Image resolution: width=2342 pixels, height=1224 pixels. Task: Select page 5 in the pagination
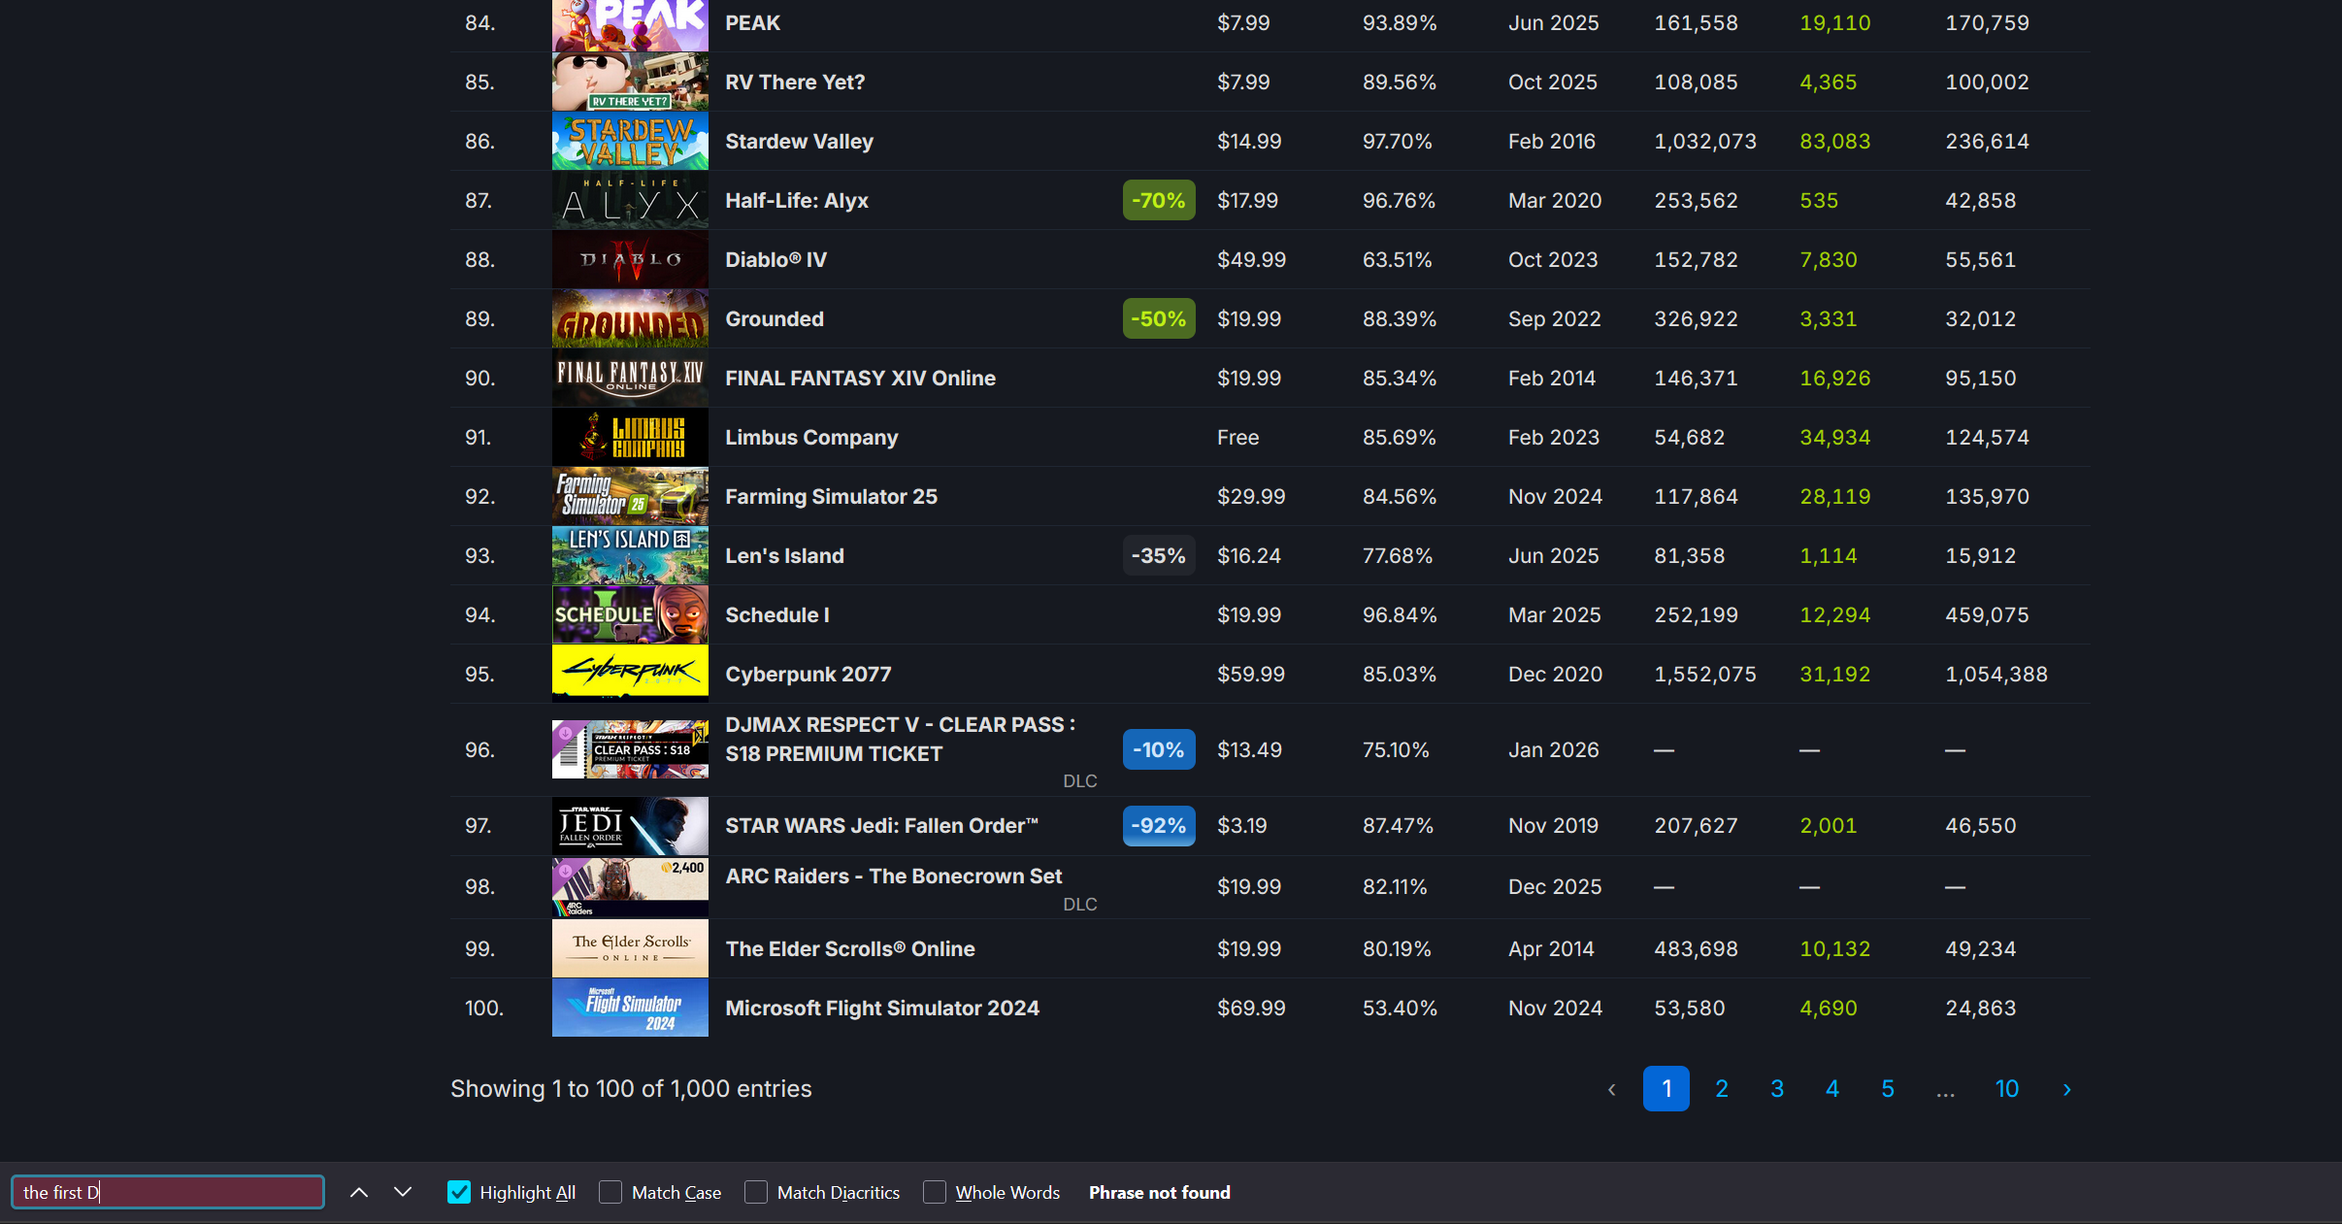1887,1089
